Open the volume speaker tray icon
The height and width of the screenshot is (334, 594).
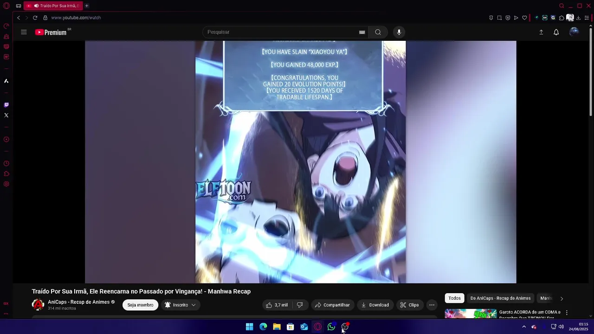coord(561,327)
